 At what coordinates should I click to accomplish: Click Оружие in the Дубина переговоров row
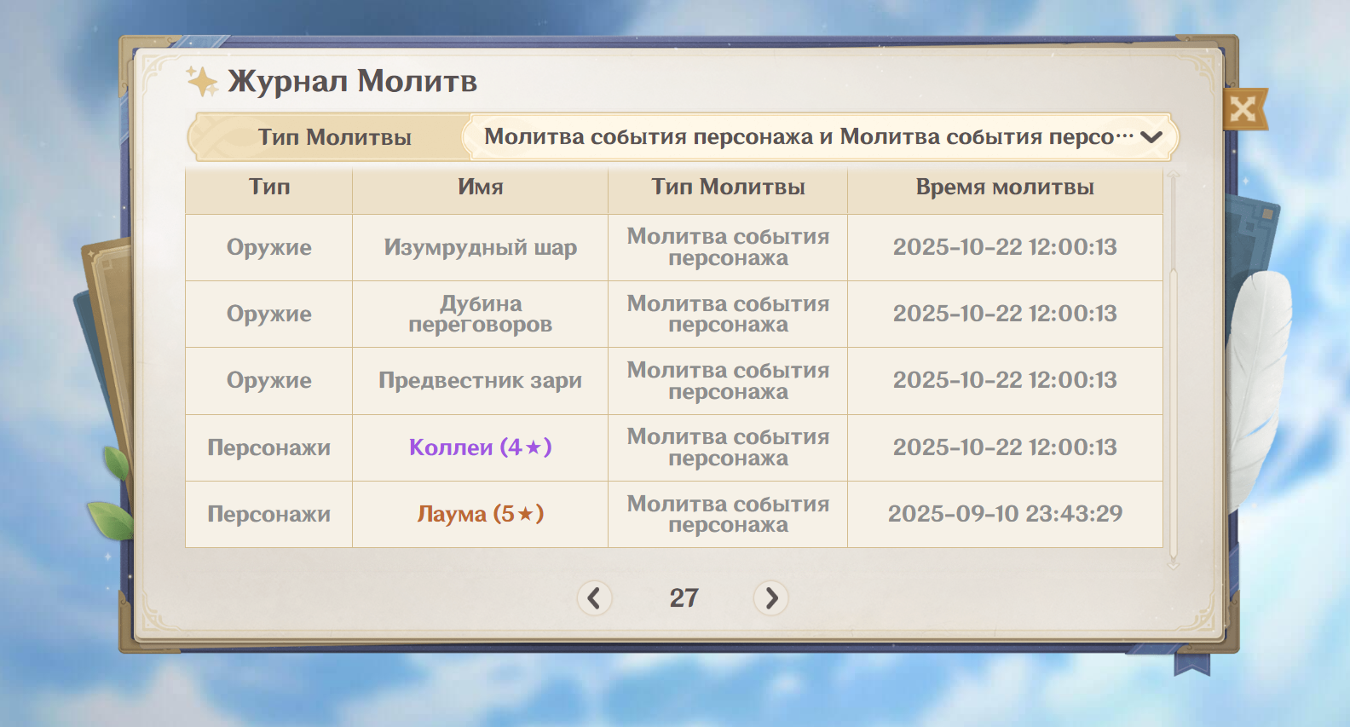tap(269, 314)
